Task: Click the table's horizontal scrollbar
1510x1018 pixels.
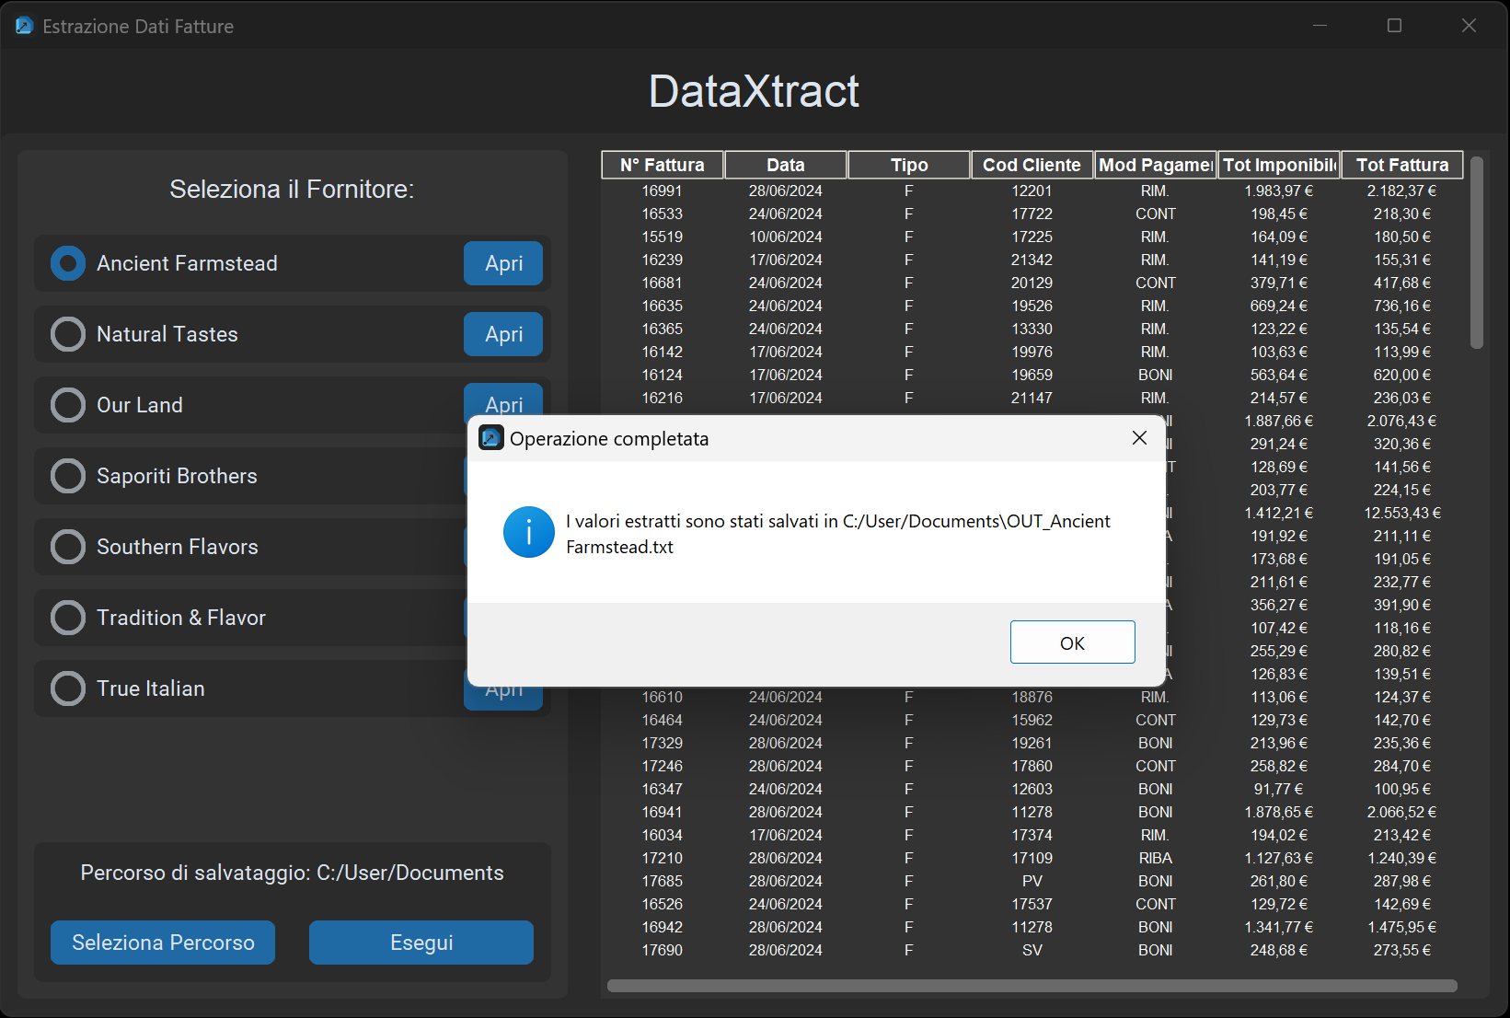Action: 1032,986
